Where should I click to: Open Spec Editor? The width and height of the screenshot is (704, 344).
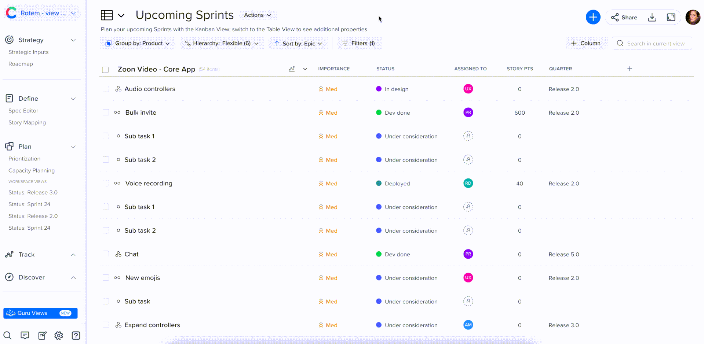point(23,111)
